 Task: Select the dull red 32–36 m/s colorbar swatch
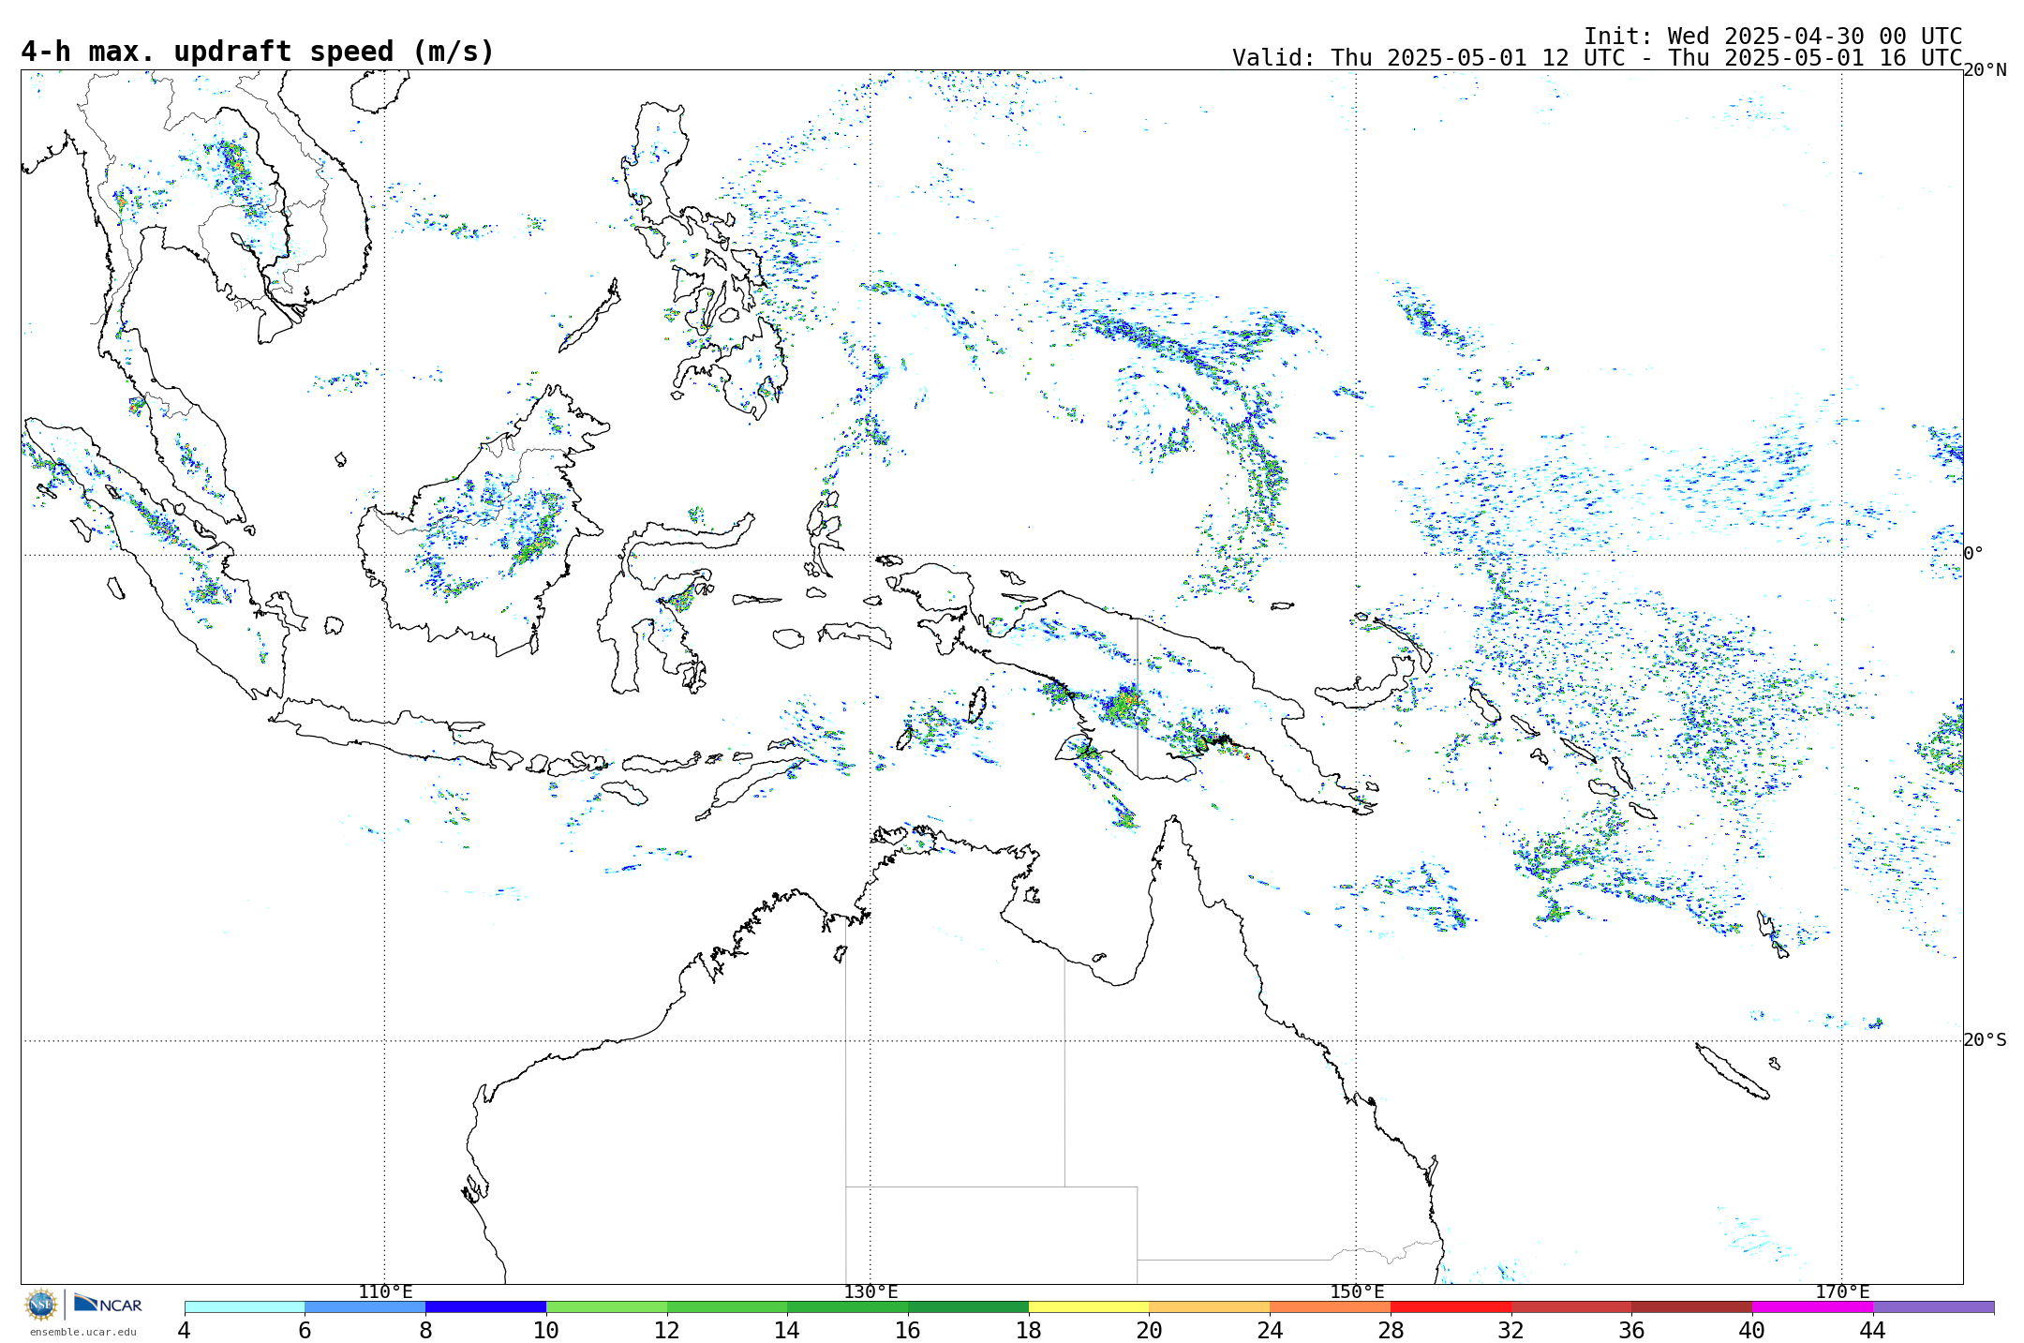pyautogui.click(x=1571, y=1306)
